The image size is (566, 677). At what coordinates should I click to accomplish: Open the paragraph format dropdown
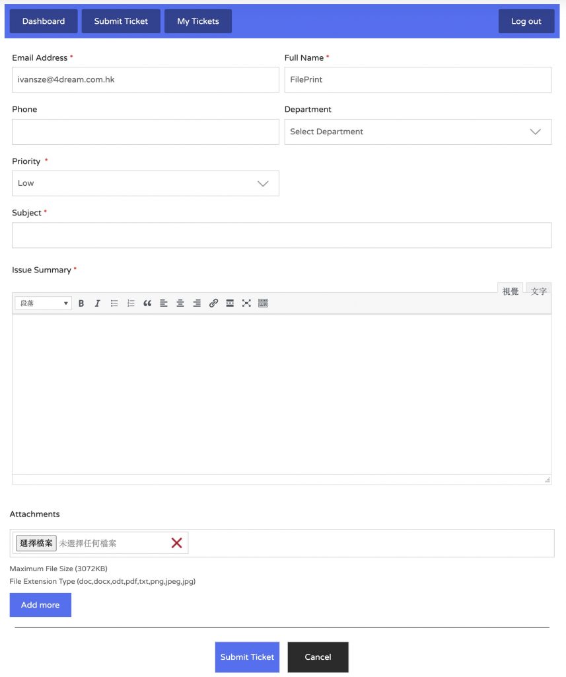[43, 303]
